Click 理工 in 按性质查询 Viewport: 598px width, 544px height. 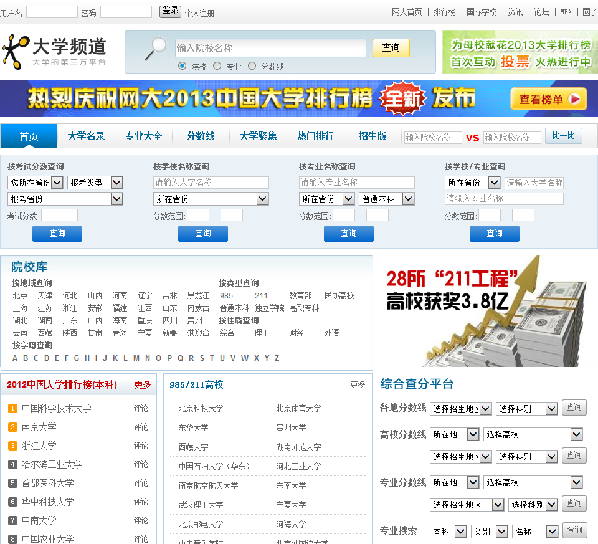[x=262, y=333]
